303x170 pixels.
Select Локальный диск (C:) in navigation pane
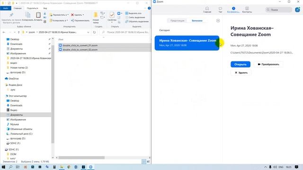pos(21,134)
